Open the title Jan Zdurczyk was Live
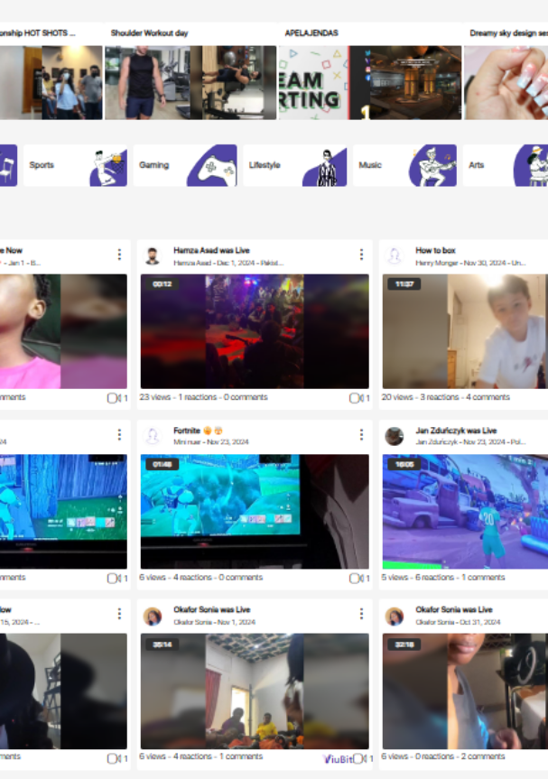The width and height of the screenshot is (548, 779). point(456,431)
